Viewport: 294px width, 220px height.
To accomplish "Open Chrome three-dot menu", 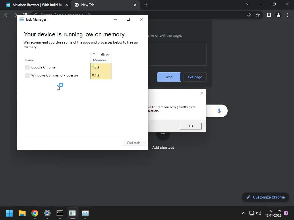I will 288,15.
